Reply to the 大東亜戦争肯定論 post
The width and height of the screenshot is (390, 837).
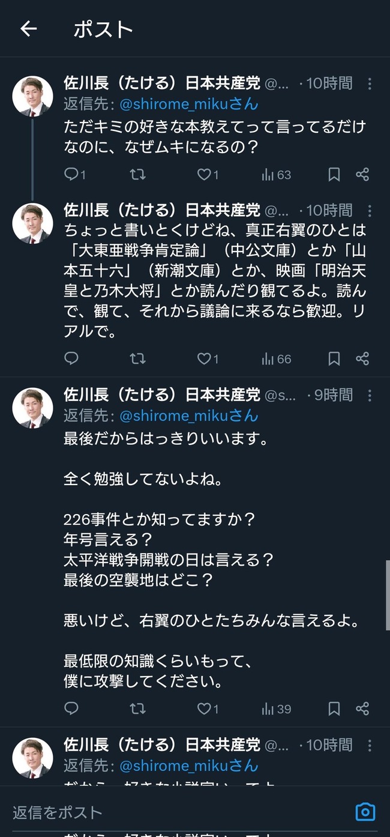click(x=71, y=358)
